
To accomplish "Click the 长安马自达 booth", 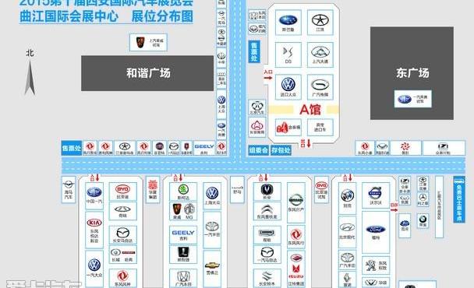I will [x=122, y=235].
